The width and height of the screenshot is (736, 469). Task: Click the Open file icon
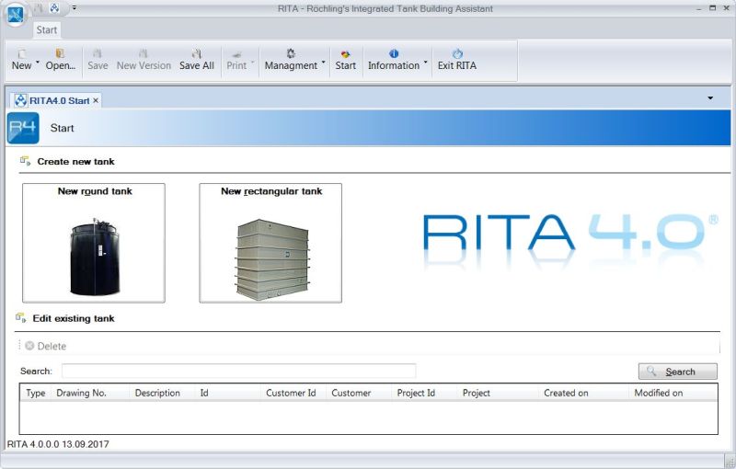[x=60, y=53]
